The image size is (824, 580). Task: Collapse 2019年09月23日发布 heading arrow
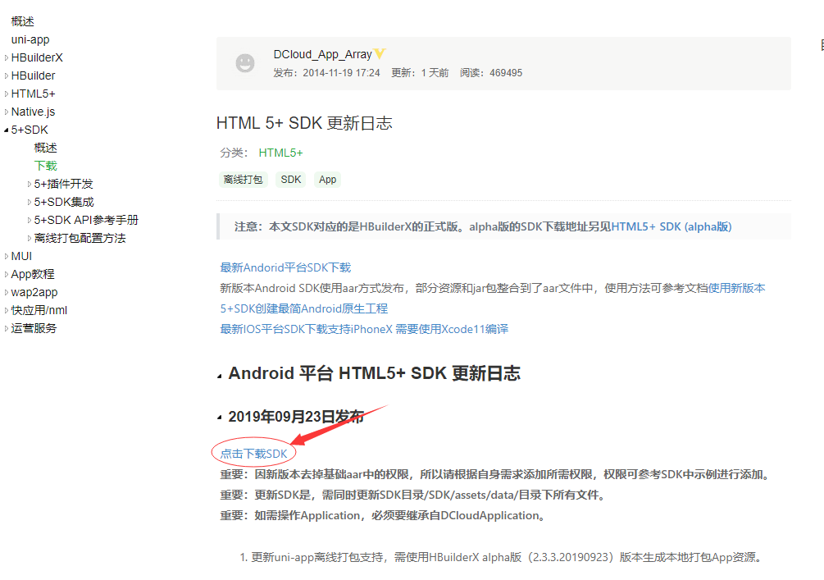(219, 418)
